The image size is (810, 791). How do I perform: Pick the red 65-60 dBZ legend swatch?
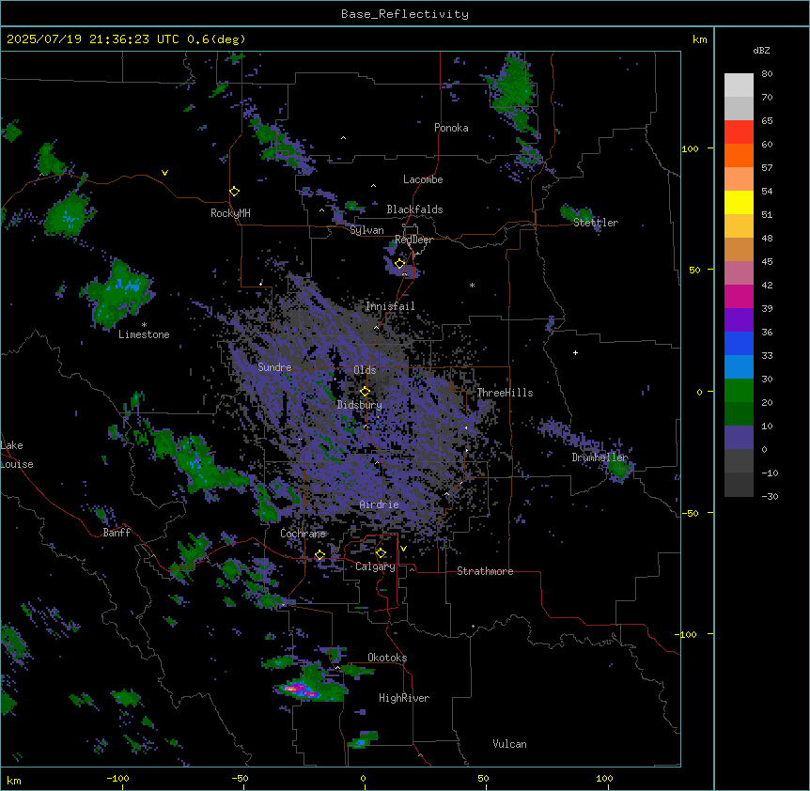[739, 132]
